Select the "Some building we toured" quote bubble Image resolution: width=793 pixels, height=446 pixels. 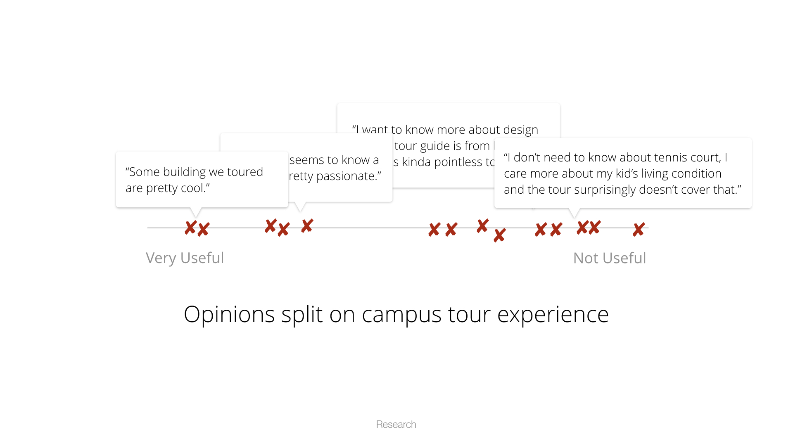tap(202, 180)
